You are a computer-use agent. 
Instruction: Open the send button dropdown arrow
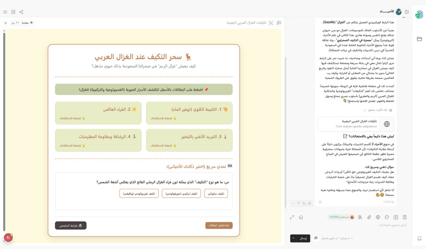pyautogui.click(x=294, y=239)
